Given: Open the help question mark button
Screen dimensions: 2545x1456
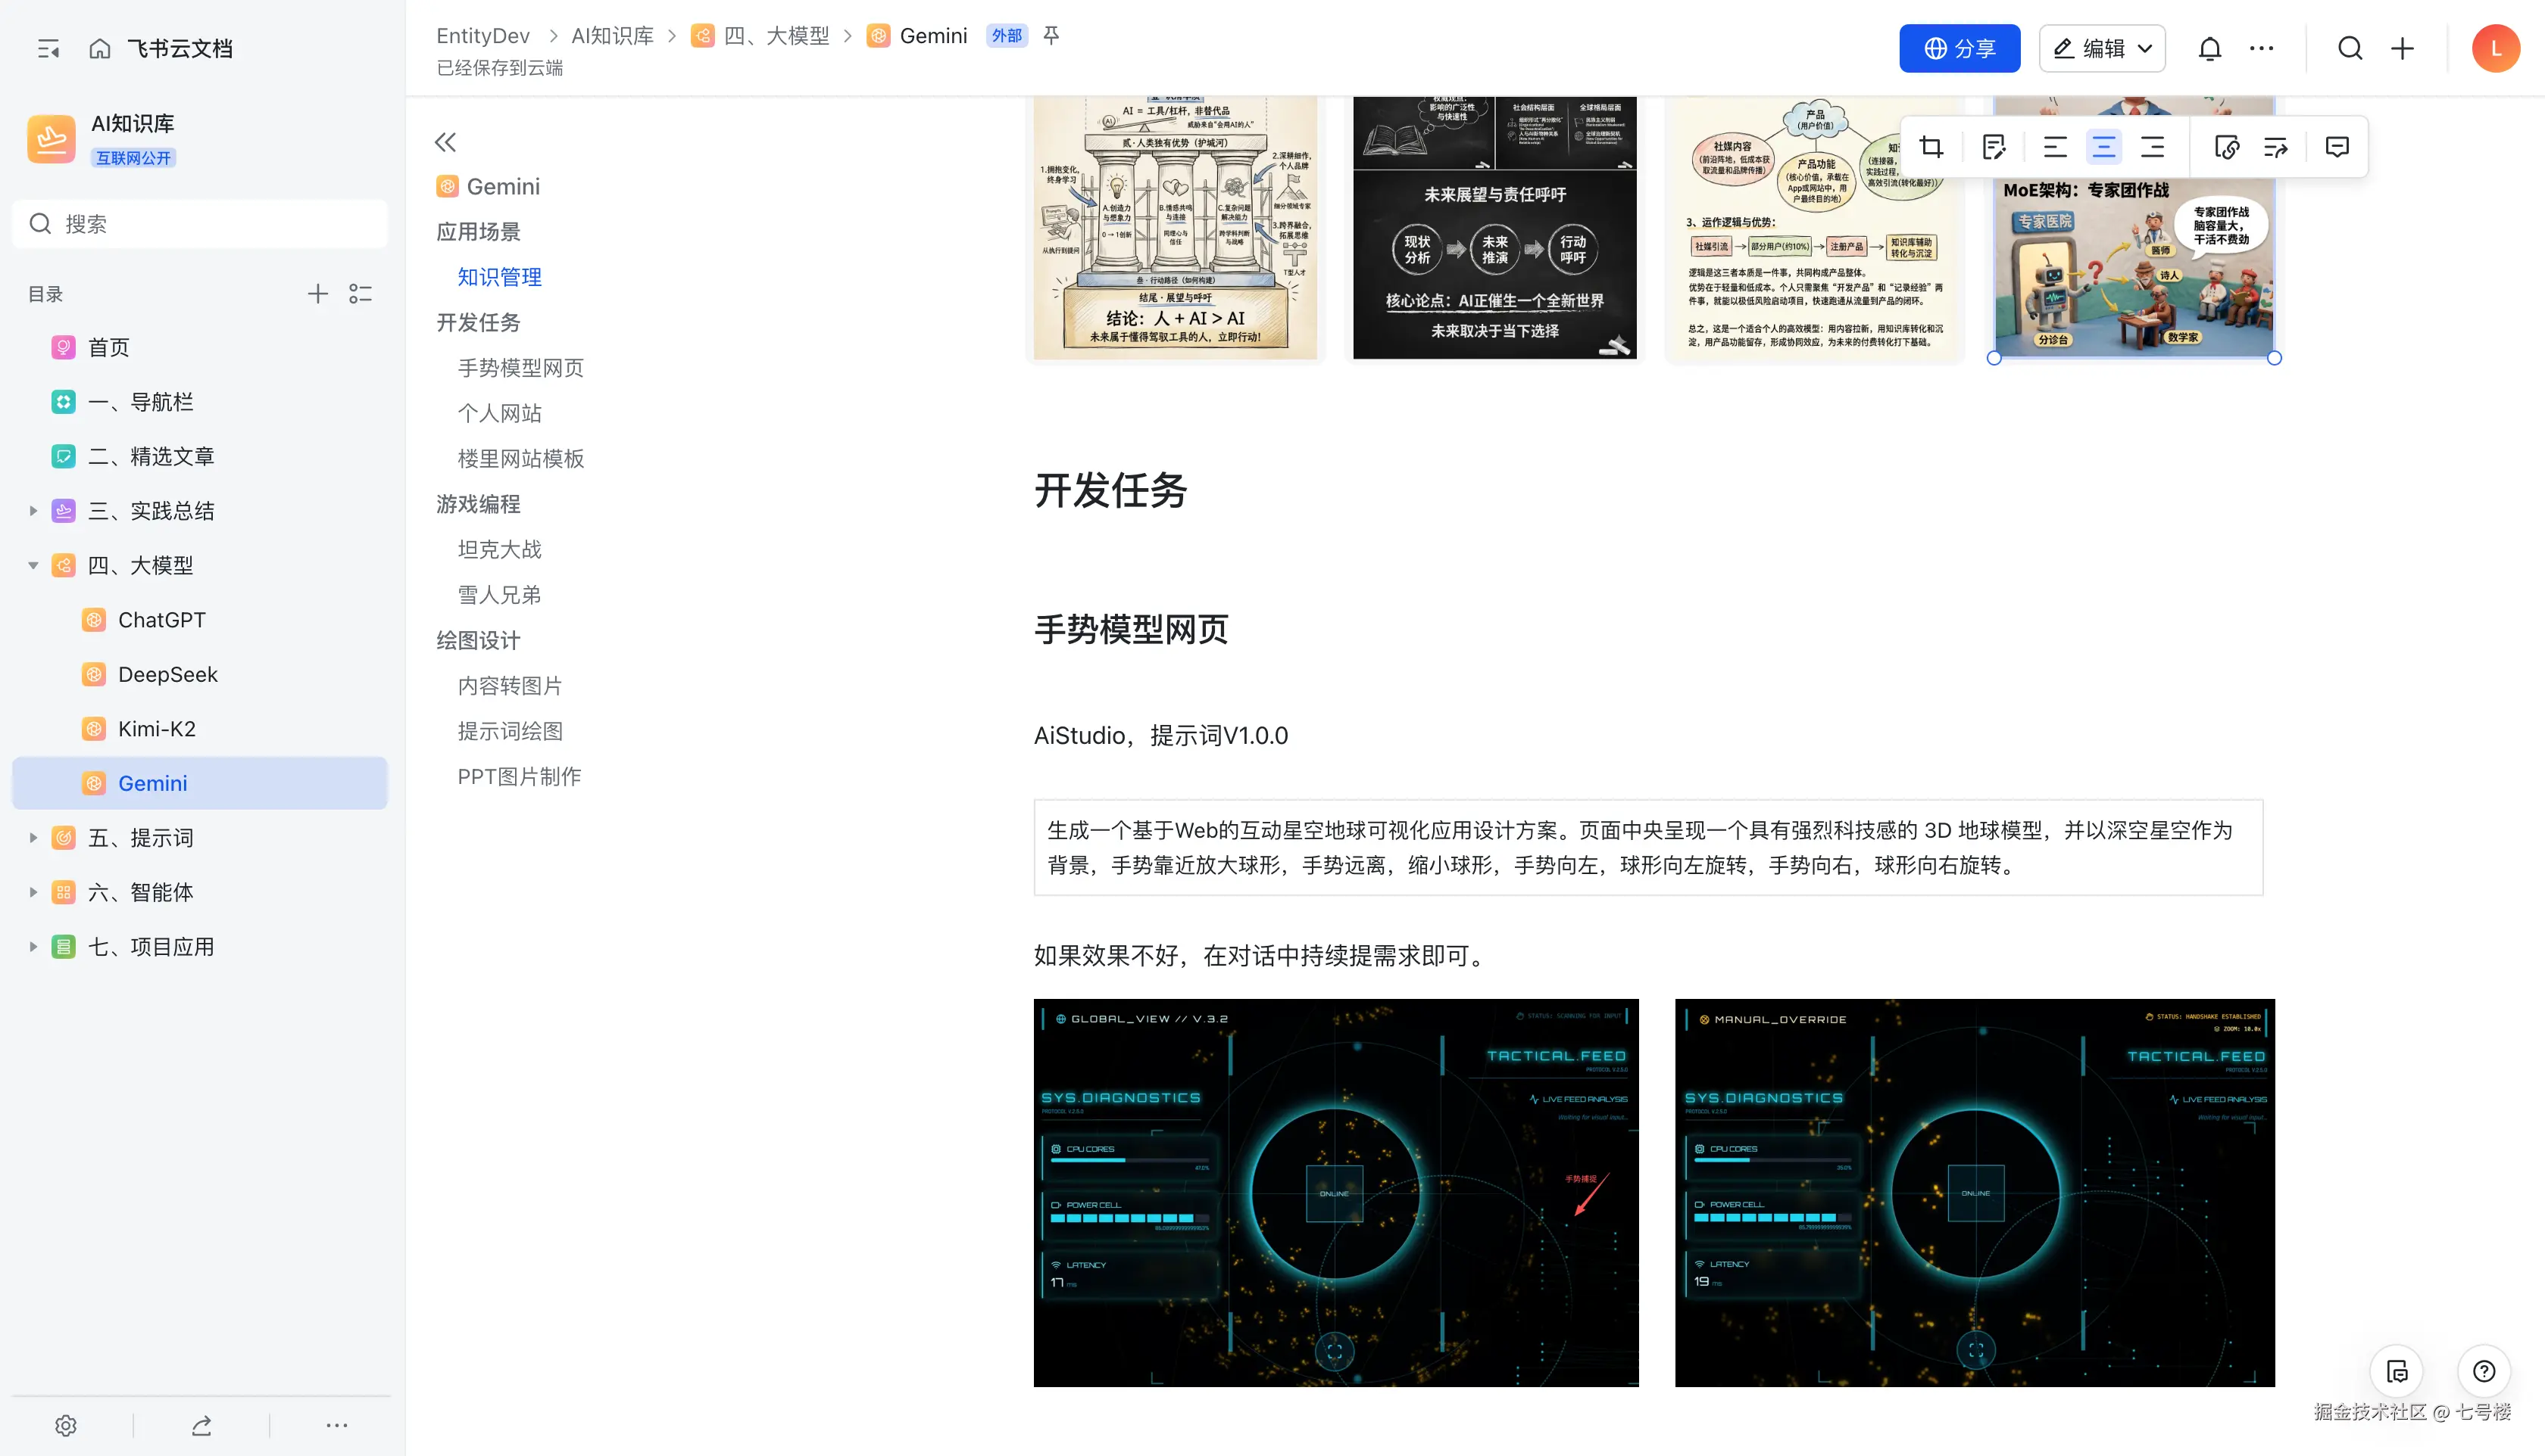Looking at the screenshot, I should (x=2484, y=1371).
